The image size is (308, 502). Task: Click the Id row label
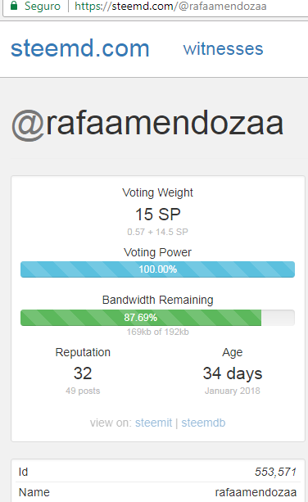click(24, 472)
